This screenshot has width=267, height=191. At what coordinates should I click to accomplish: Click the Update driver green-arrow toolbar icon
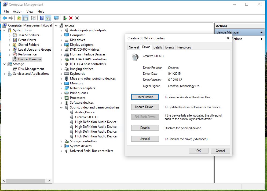65,18
